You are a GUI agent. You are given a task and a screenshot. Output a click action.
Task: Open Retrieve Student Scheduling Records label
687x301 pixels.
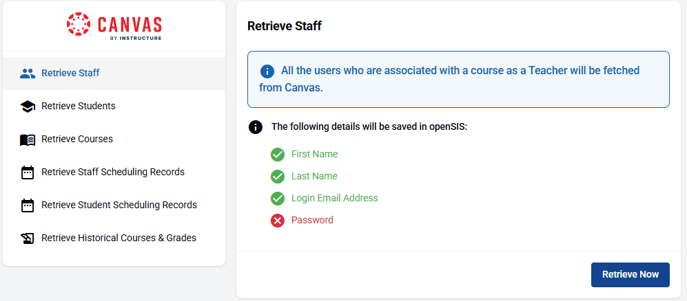[119, 205]
